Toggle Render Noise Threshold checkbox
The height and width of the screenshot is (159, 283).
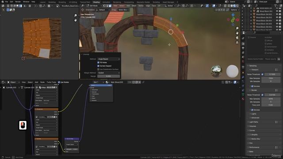[262, 95]
